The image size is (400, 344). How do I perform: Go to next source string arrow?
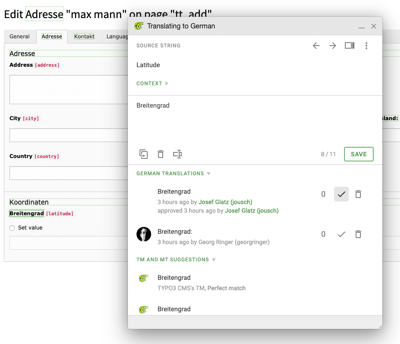pos(332,46)
